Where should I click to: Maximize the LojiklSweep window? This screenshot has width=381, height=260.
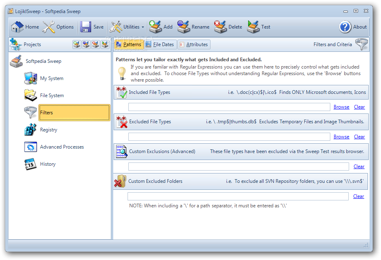356,11
